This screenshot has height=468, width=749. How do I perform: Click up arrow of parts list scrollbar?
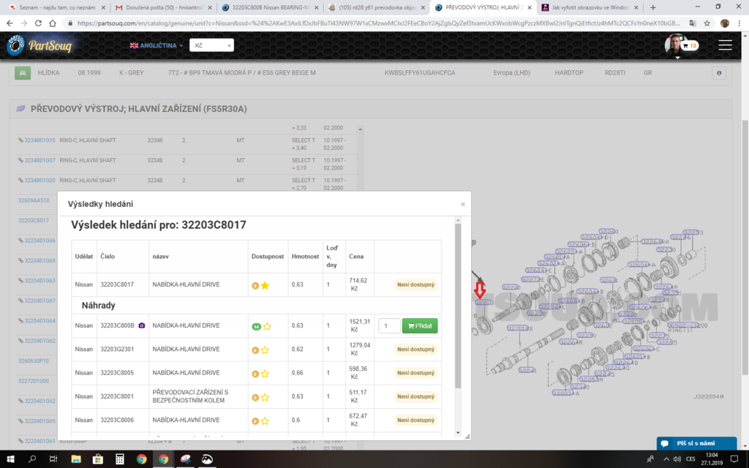pos(360,129)
